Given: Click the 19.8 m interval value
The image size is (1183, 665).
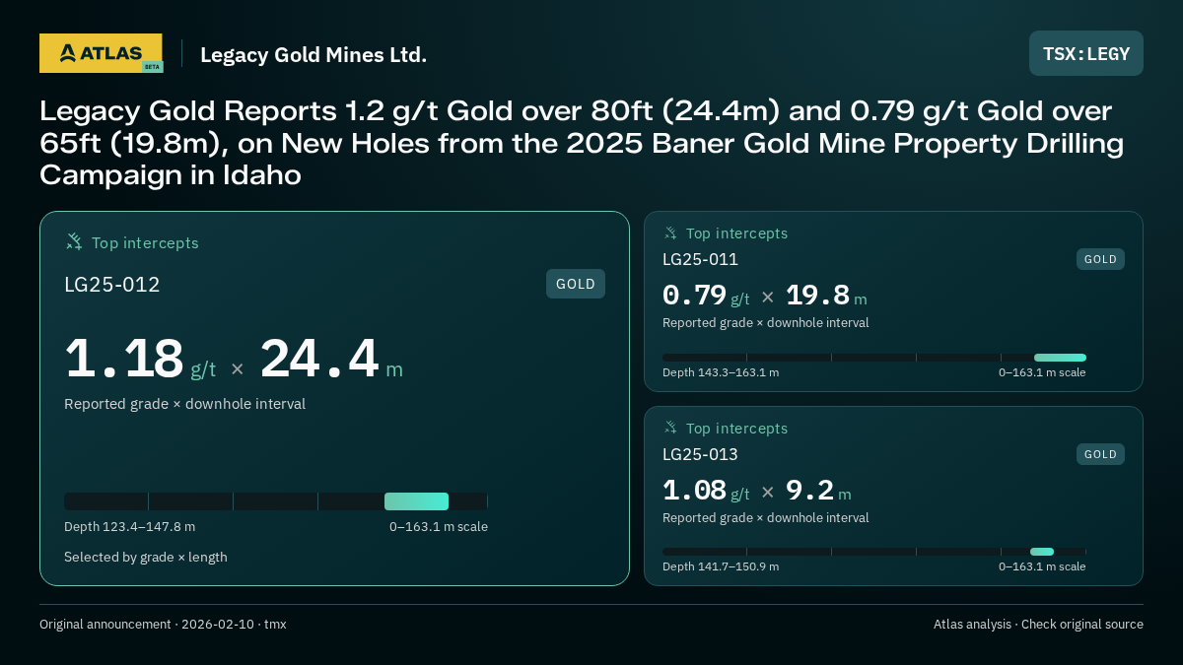Looking at the screenshot, I should coord(826,296).
